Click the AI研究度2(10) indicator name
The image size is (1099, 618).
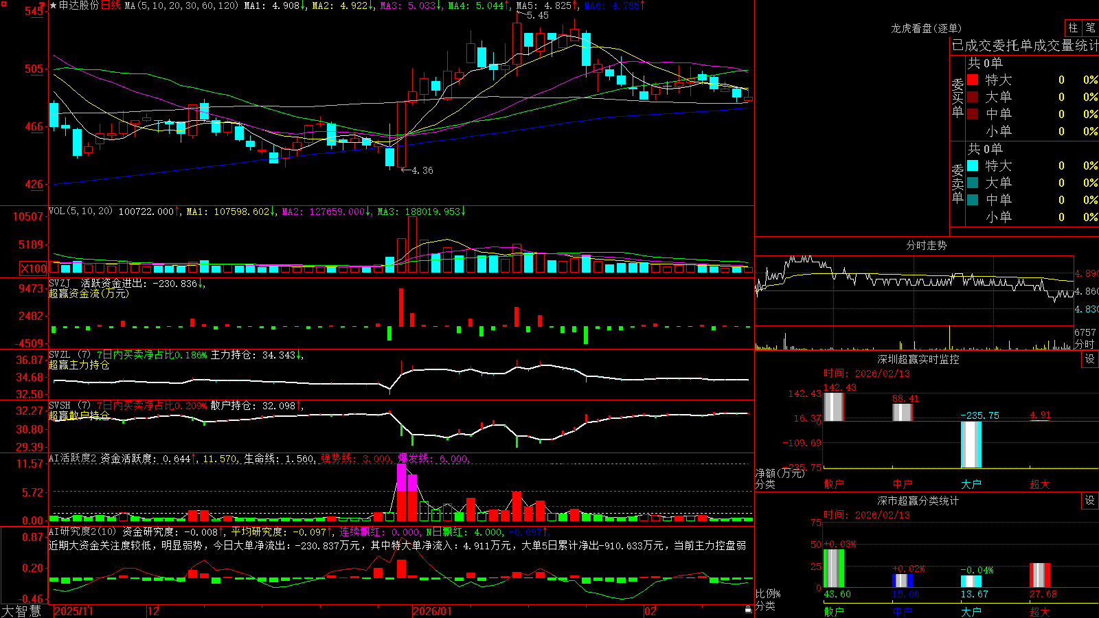[82, 531]
